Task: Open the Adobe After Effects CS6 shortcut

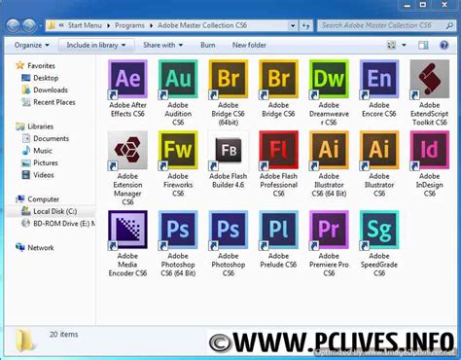Action: (x=127, y=79)
